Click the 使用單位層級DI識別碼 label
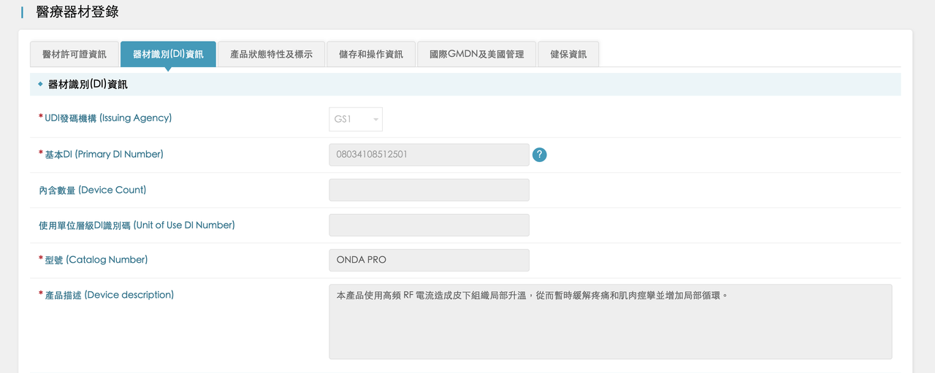The height and width of the screenshot is (373, 935). pyautogui.click(x=137, y=225)
